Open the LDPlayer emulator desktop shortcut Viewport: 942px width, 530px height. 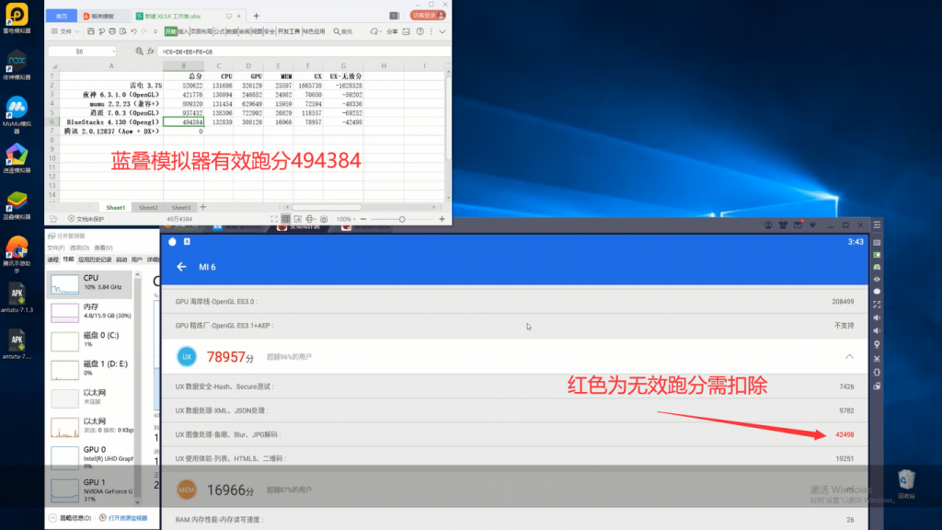tap(17, 18)
